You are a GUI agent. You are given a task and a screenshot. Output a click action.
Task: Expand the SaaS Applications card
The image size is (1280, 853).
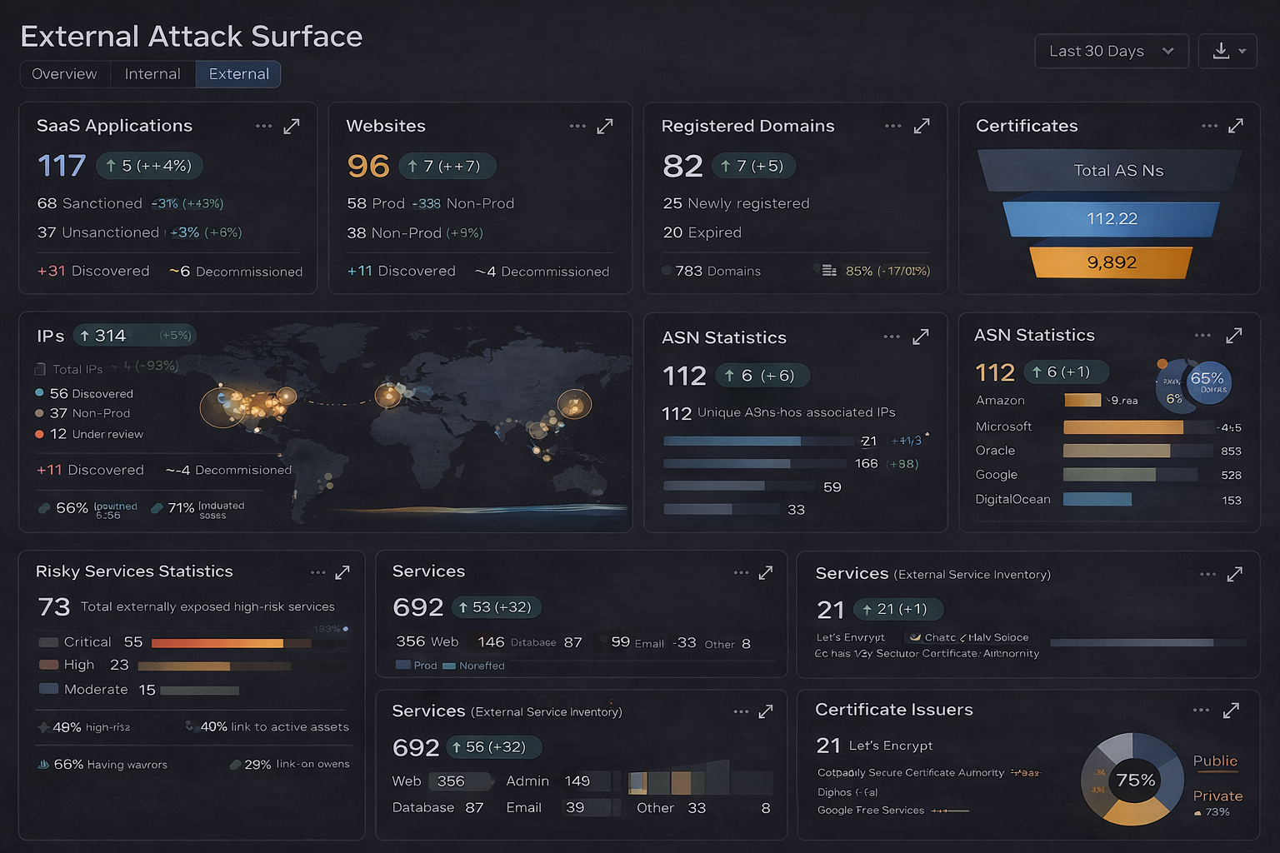[292, 127]
